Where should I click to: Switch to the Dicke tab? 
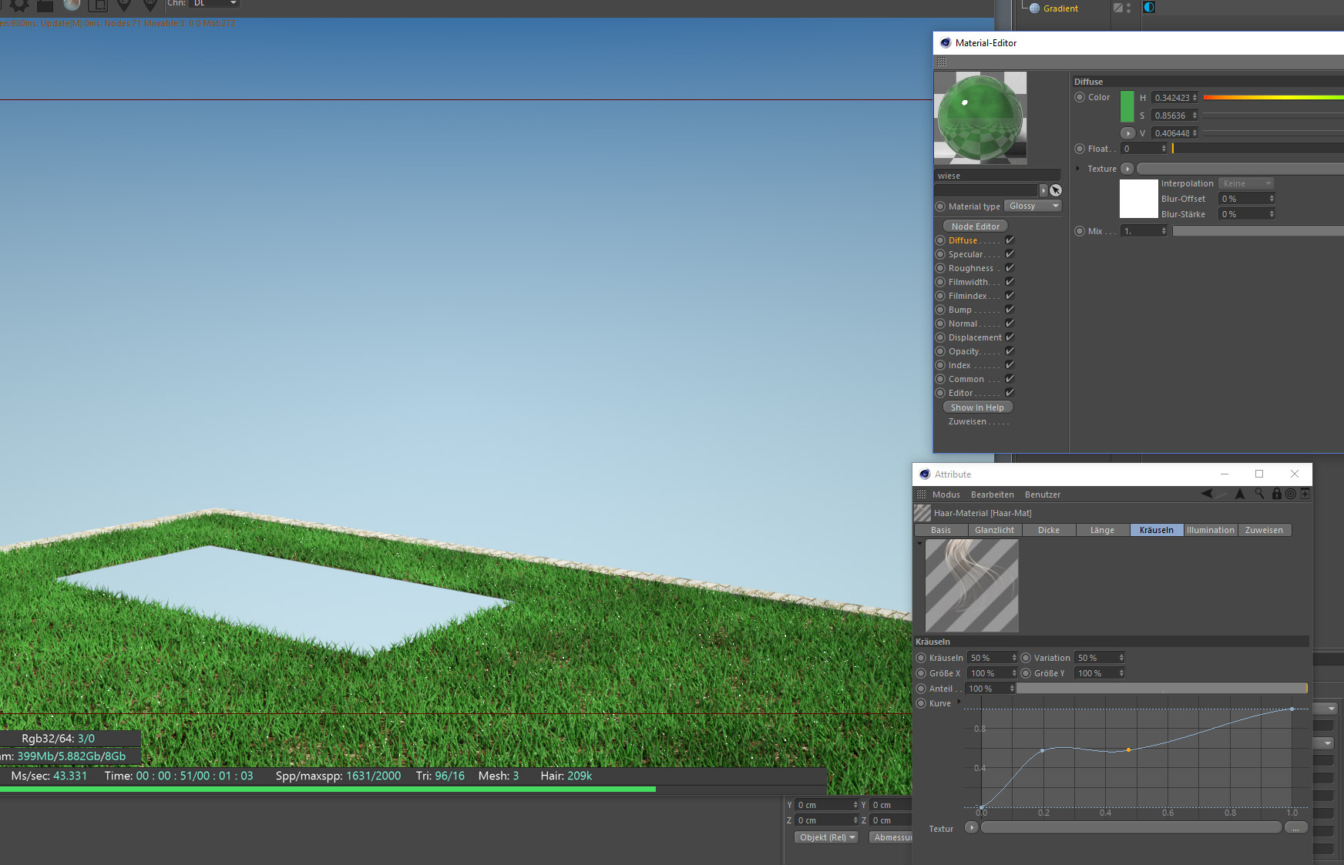[x=1049, y=530]
